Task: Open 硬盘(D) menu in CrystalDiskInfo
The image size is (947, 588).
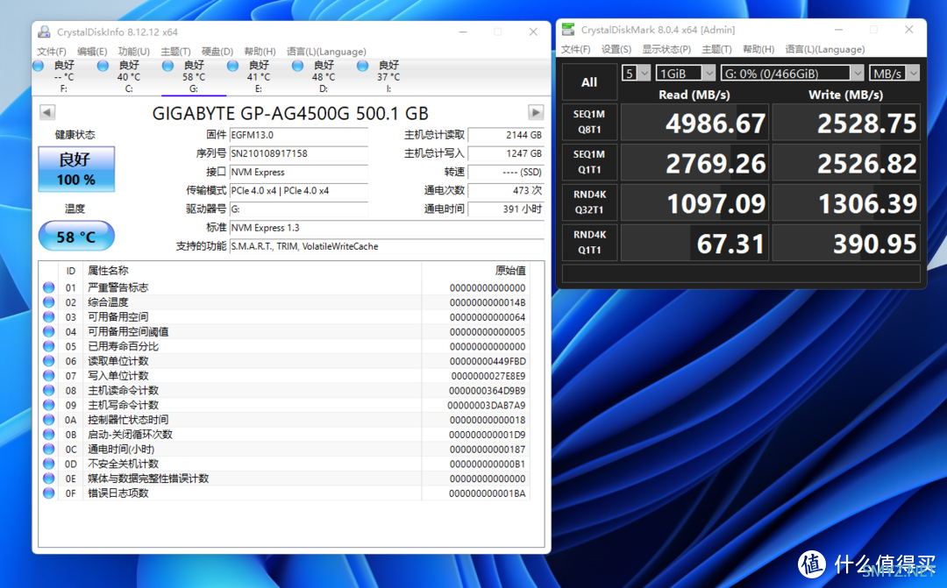Action: coord(217,52)
